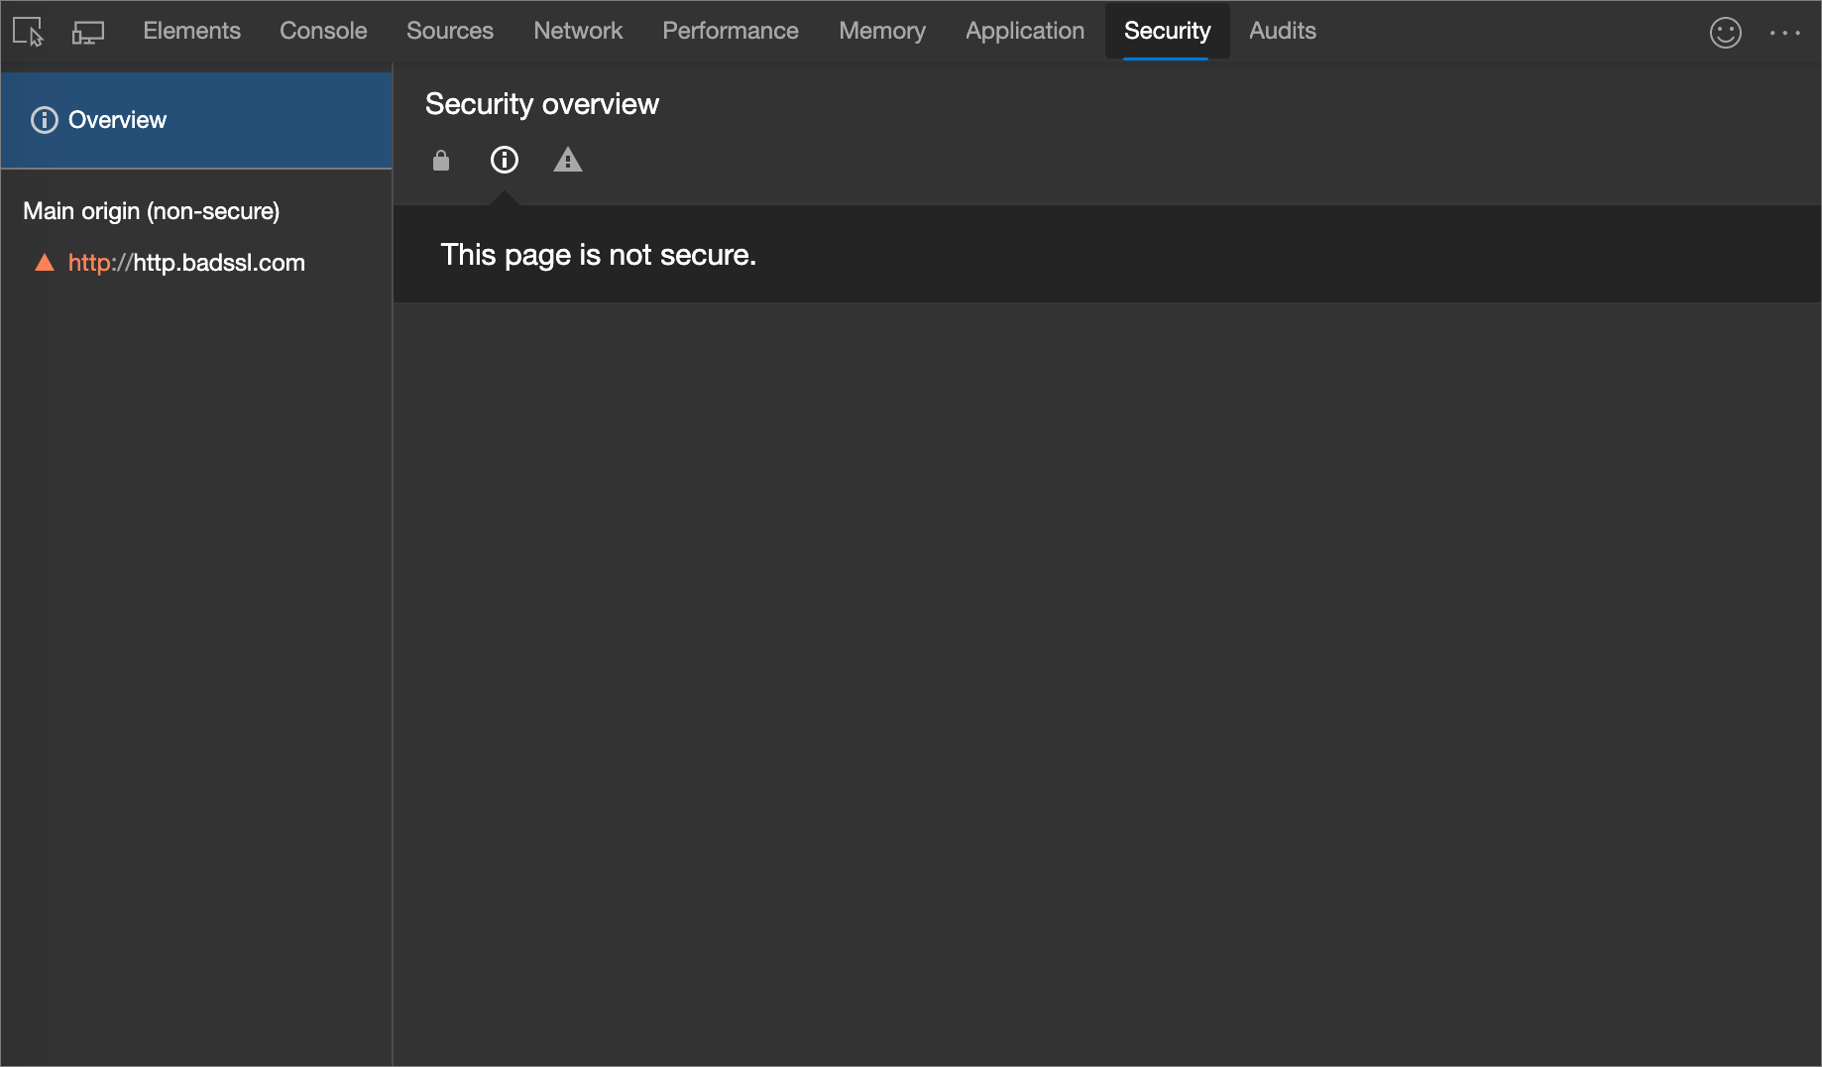This screenshot has width=1822, height=1067.
Task: Select the Audits tab
Action: [x=1283, y=31]
